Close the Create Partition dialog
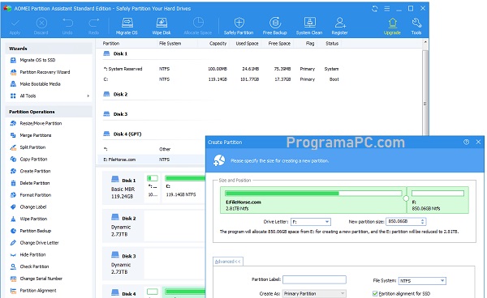 [x=478, y=142]
